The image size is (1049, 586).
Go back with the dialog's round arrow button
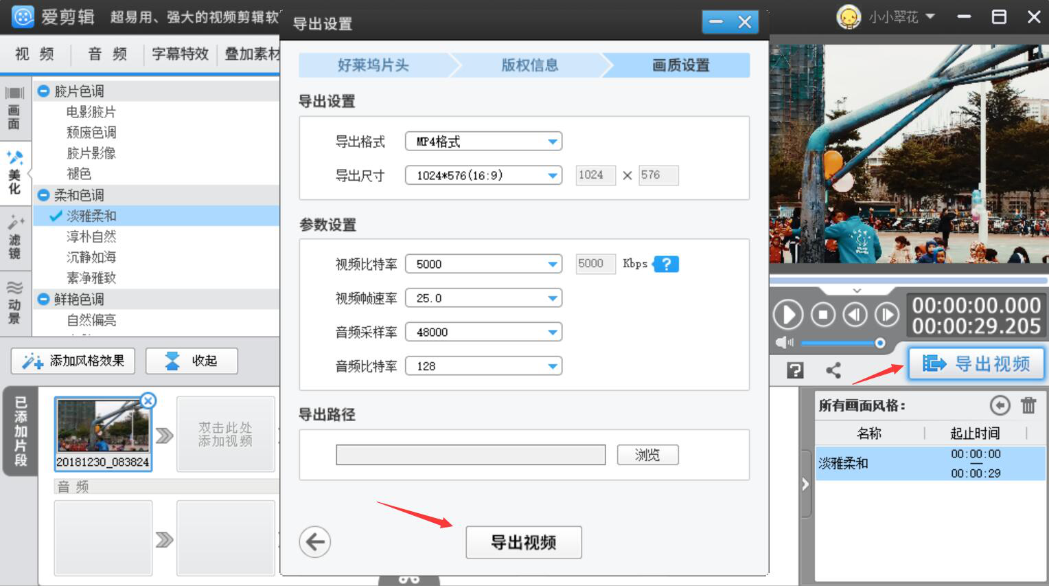click(x=315, y=542)
